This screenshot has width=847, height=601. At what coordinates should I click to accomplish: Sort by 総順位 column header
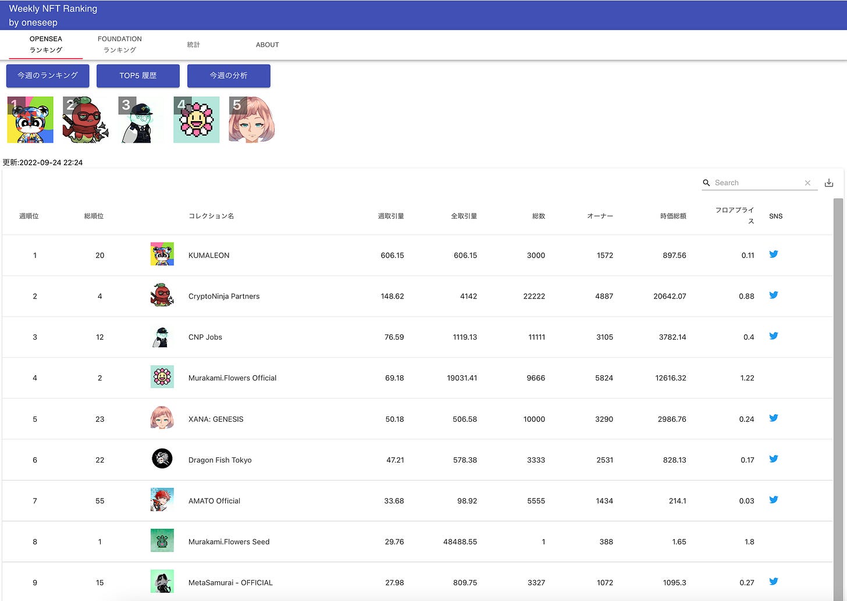[x=94, y=216]
